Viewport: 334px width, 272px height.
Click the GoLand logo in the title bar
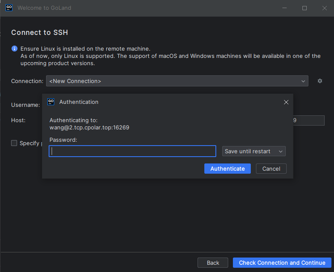[x=9, y=8]
